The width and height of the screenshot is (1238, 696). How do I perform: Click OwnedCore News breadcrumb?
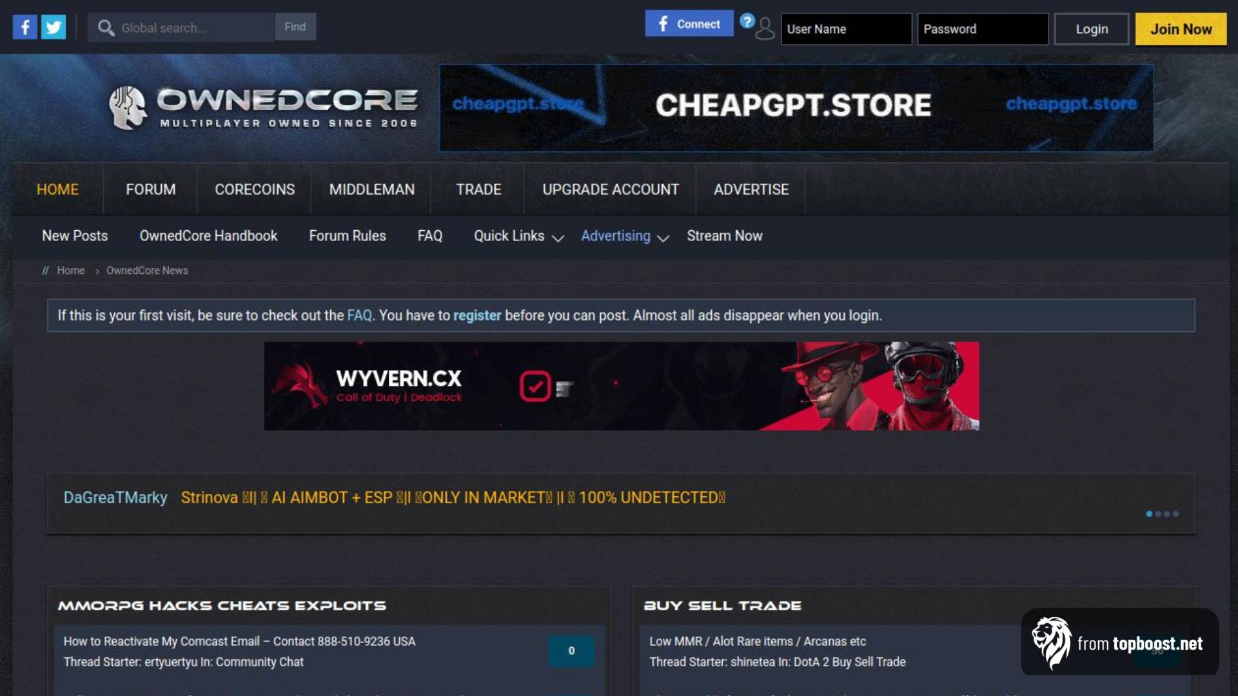point(147,271)
